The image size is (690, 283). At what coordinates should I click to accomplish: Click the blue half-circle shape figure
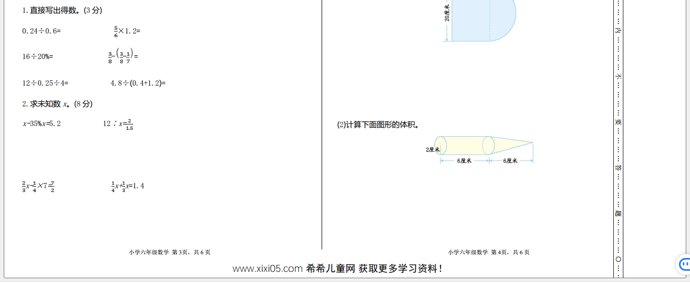483,20
